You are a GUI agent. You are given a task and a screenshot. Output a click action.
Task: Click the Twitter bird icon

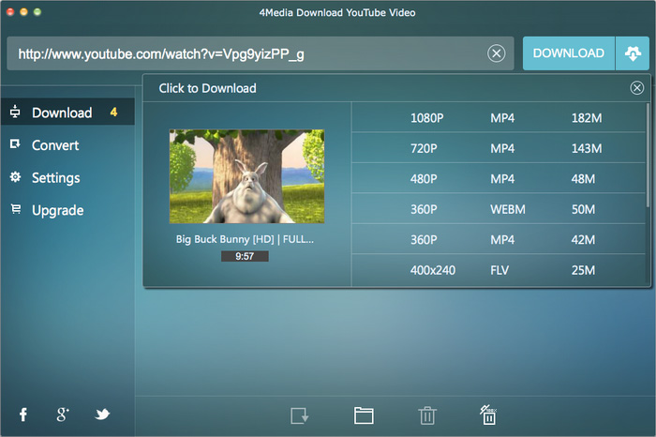point(102,414)
